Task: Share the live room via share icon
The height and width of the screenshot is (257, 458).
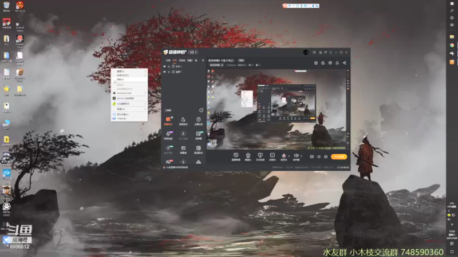Action: coord(345,63)
